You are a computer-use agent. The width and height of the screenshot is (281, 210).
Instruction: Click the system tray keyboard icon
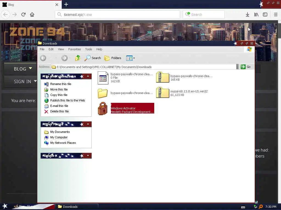tap(243, 207)
